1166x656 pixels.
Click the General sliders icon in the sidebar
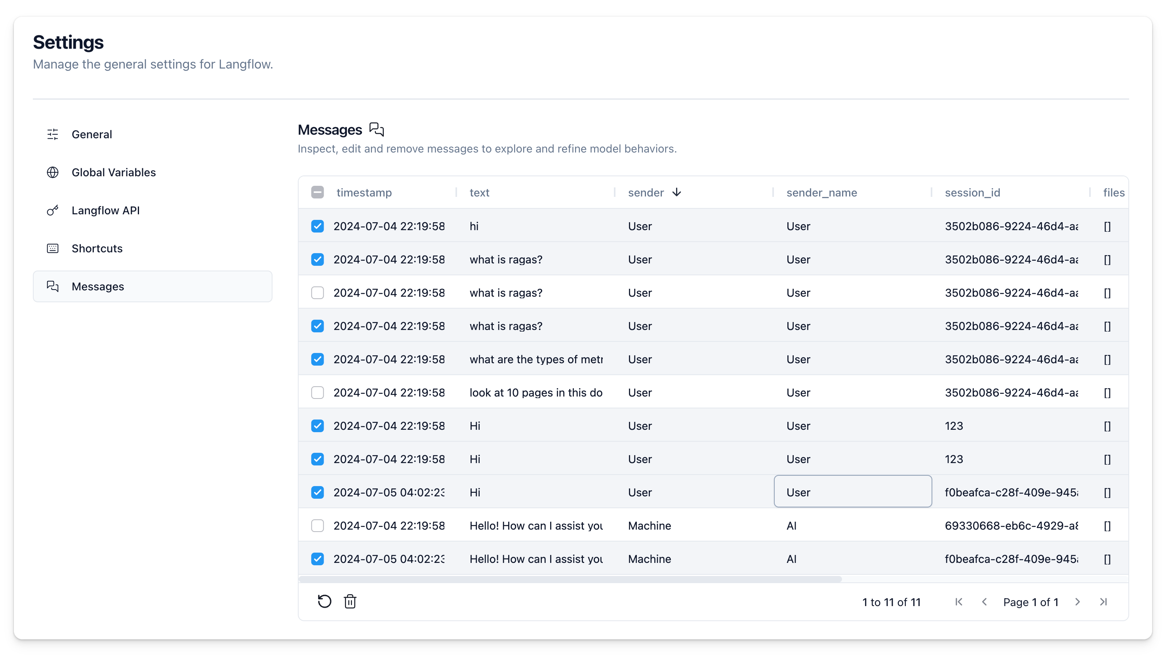point(53,134)
